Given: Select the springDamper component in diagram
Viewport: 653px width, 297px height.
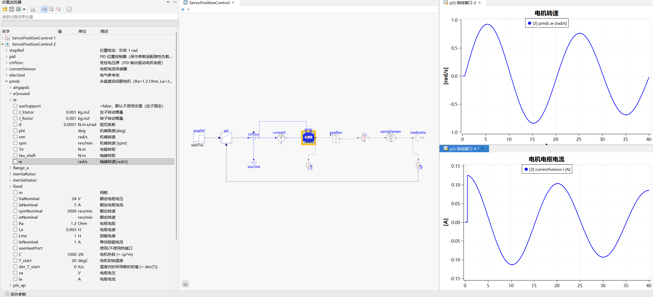Looking at the screenshot, I should [391, 138].
